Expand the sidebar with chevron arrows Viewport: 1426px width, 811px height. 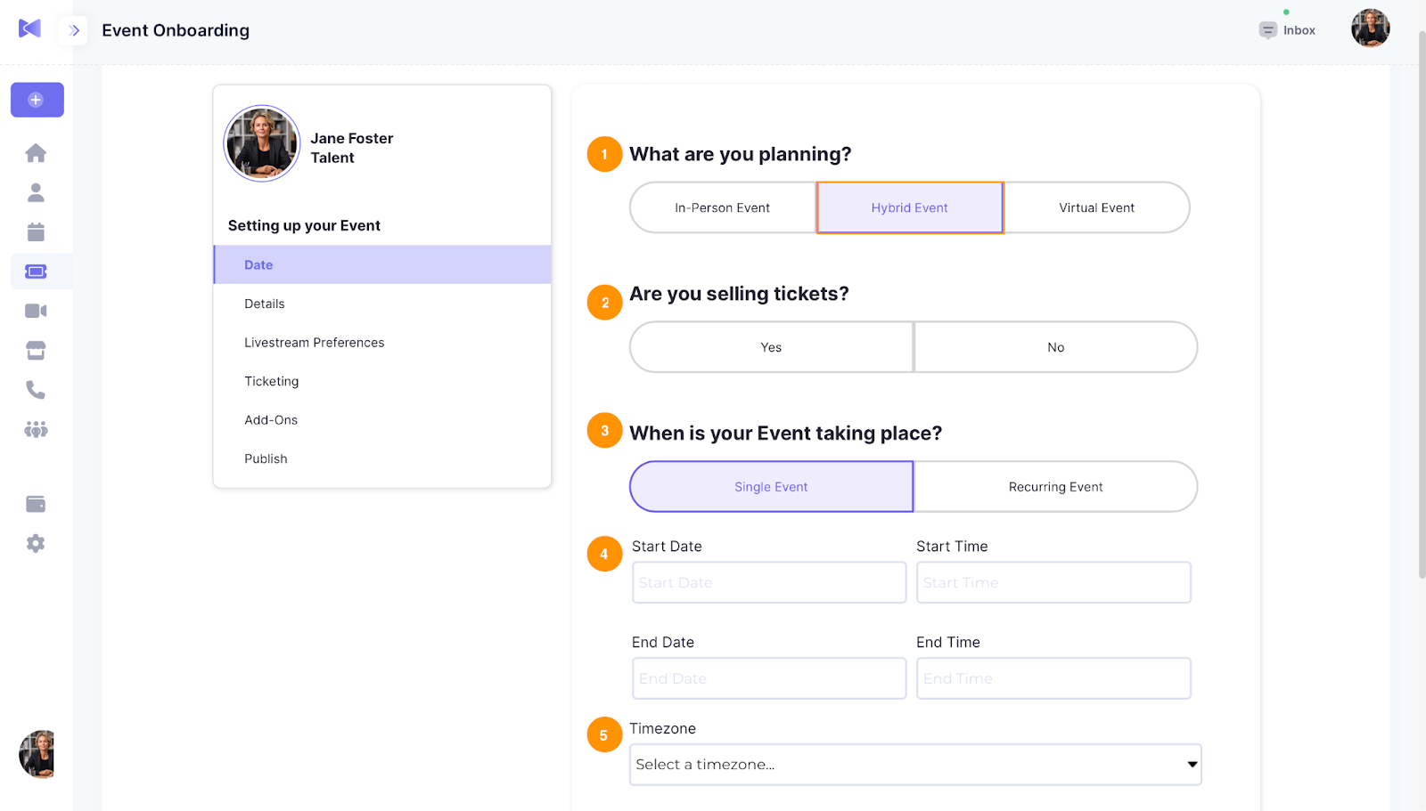74,30
